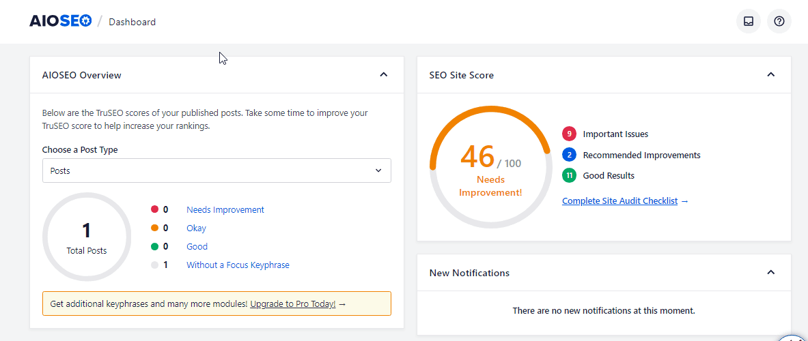Click the AIOSEO Overview heading
The width and height of the screenshot is (808, 341).
tap(81, 75)
